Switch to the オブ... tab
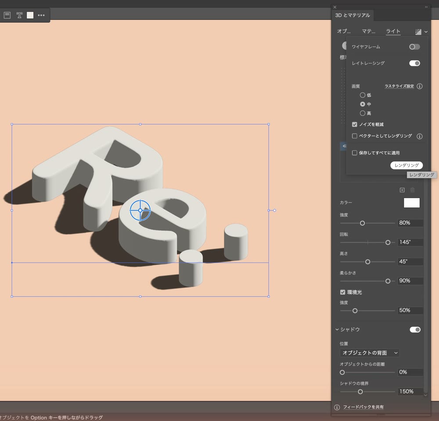439x421 pixels. (344, 31)
